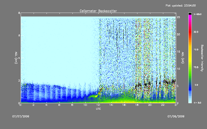Select the start date 07/07/2006
Image resolution: width=207 pixels, height=129 pixels.
point(21,116)
